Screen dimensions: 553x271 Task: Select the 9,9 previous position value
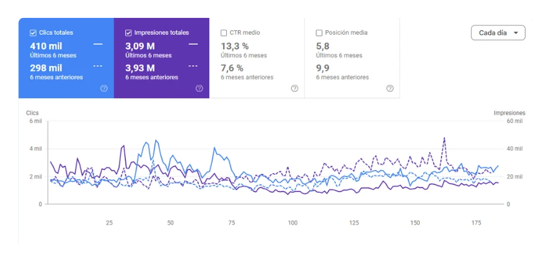coord(323,68)
